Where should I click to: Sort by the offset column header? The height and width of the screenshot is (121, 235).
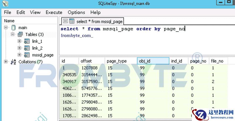pos(92,61)
